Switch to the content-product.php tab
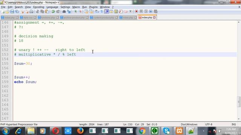The image size is (241, 135). (x=104, y=18)
